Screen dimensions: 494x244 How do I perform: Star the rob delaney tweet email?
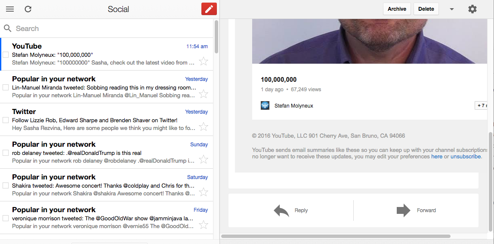tap(204, 160)
